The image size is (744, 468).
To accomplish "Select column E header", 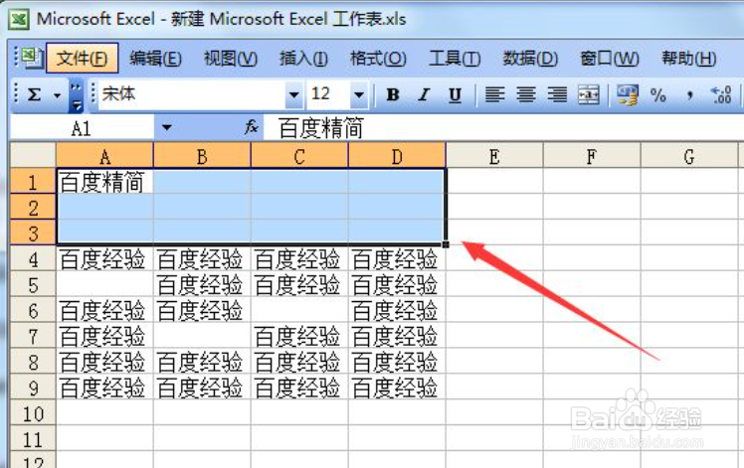I will (x=494, y=156).
